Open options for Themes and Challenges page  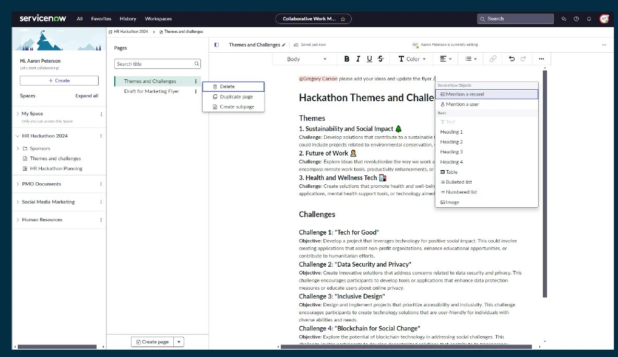click(x=196, y=81)
